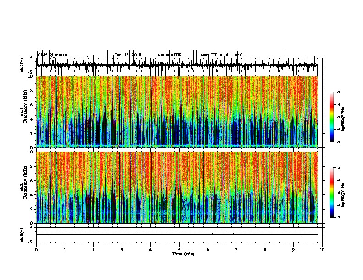The height and width of the screenshot is (280, 363).
Task: Click the ch.1 "Frequency (kHz)" axis label
Action: (25, 106)
